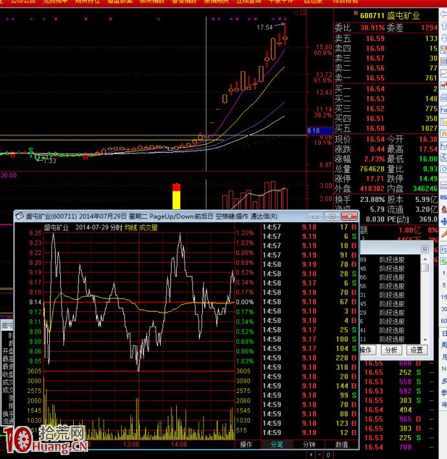The width and height of the screenshot is (447, 459).
Task: Click the green refresh sidebar icon
Action: 444,261
